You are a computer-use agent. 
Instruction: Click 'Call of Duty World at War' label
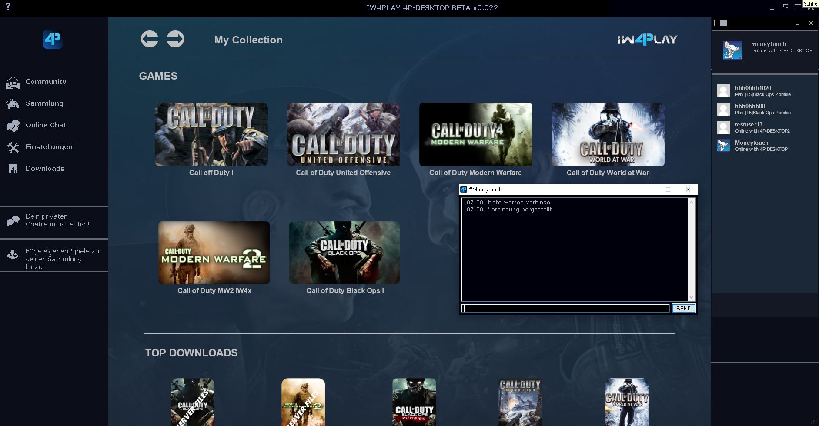(x=608, y=173)
